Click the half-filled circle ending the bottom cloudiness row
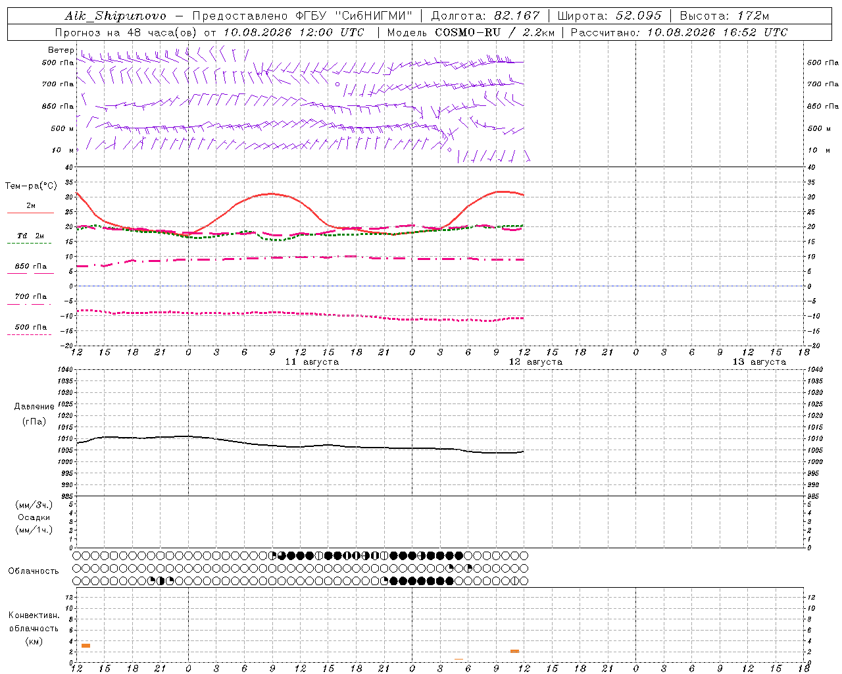Image resolution: width=842 pixels, height=674 pixels. click(524, 581)
